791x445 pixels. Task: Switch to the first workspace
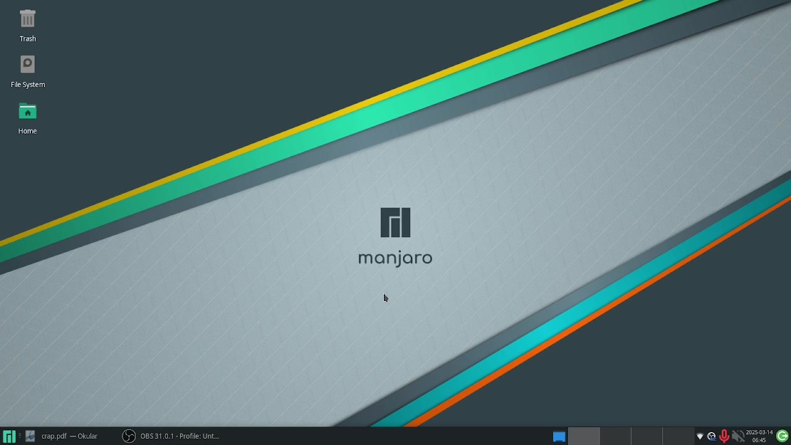coord(583,436)
